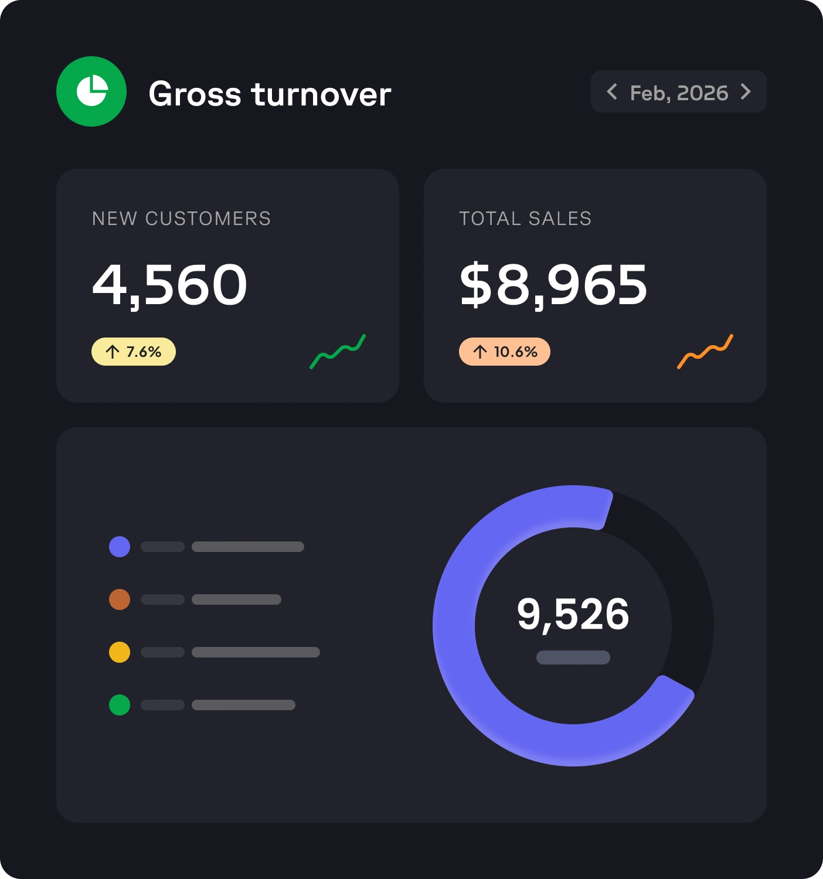The image size is (823, 879).
Task: Select the green legend dot
Action: (x=120, y=705)
